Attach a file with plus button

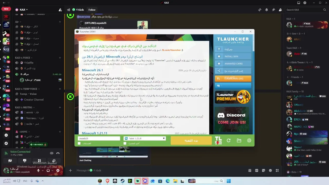pos(70,170)
